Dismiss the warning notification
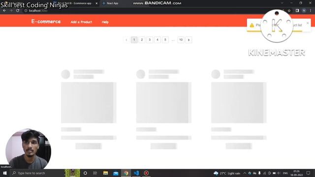The image size is (315, 177). click(x=308, y=23)
